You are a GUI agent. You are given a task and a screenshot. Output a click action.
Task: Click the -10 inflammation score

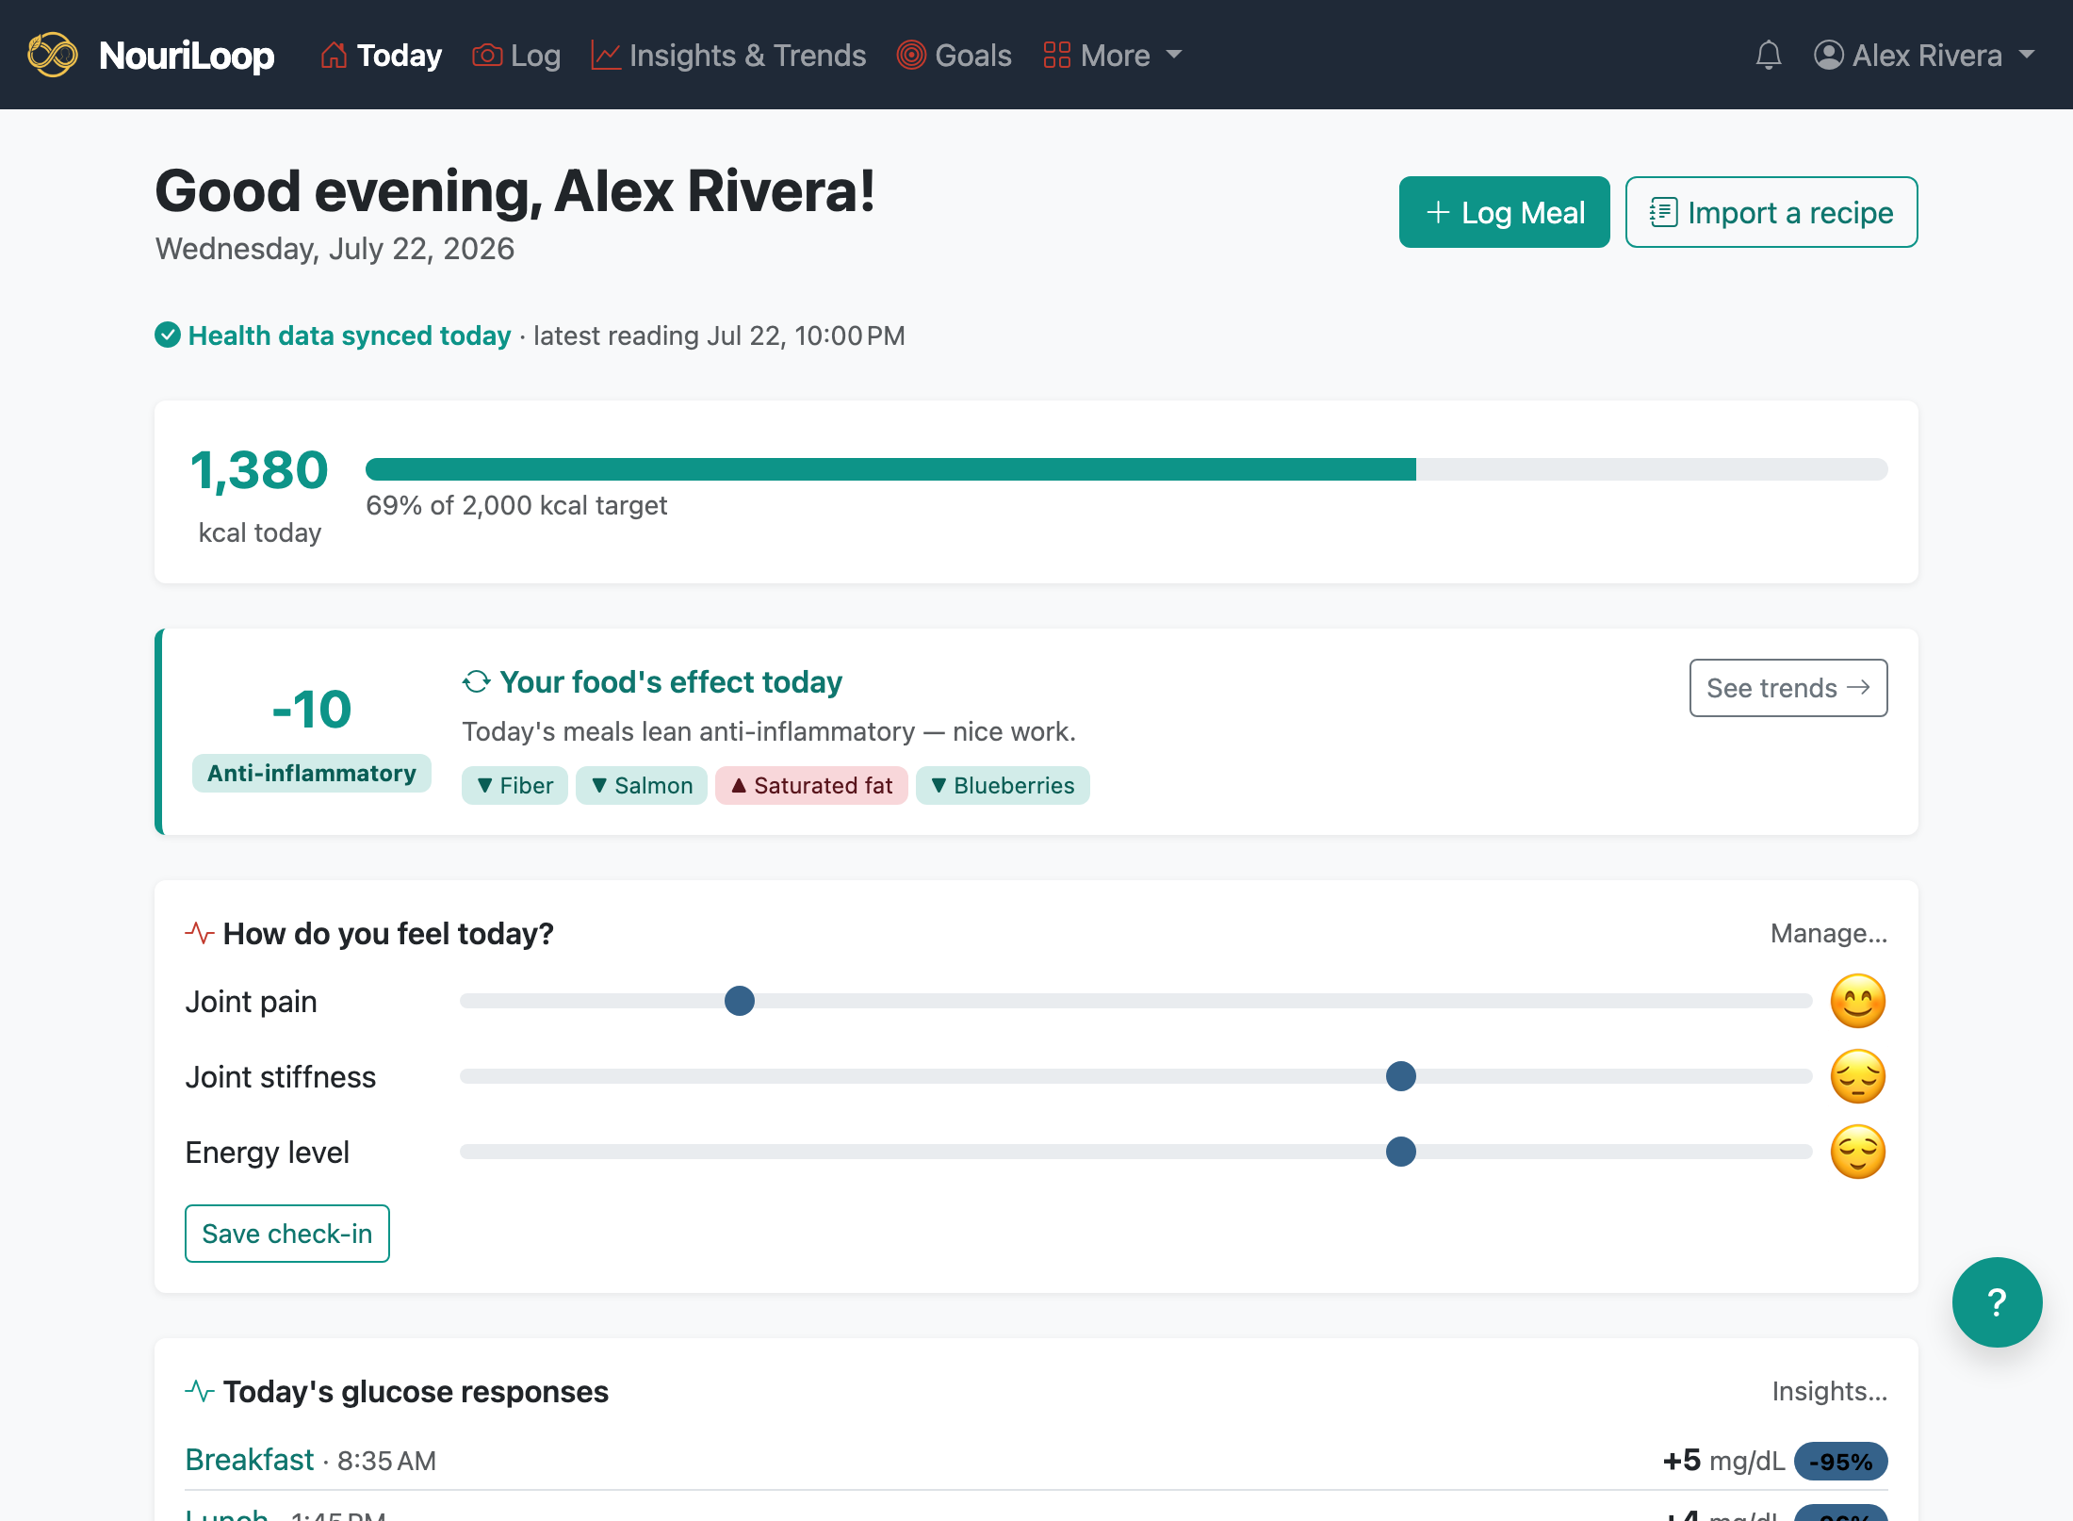point(312,709)
